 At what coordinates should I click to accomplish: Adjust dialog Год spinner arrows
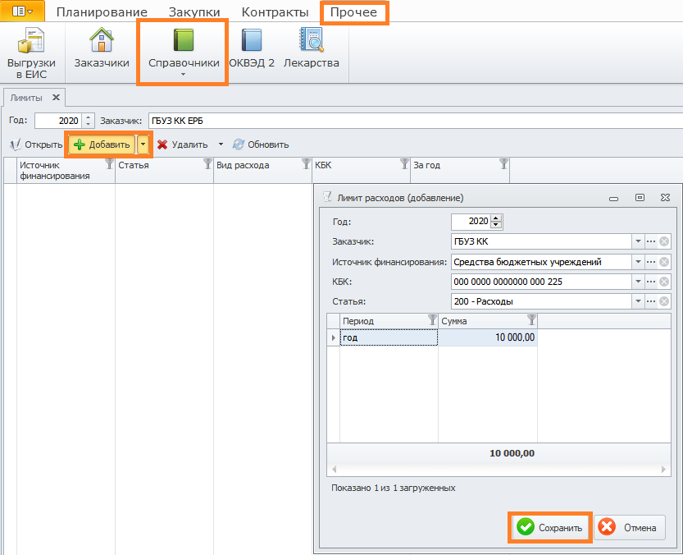coord(496,222)
